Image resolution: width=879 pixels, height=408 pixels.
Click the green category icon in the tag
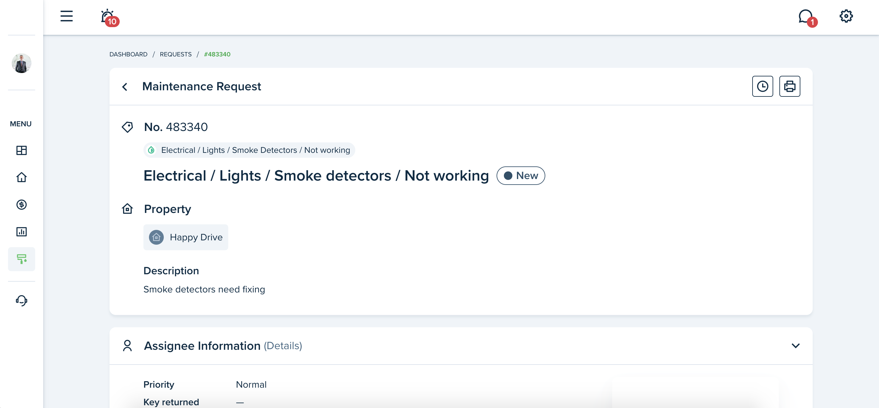[x=151, y=150]
